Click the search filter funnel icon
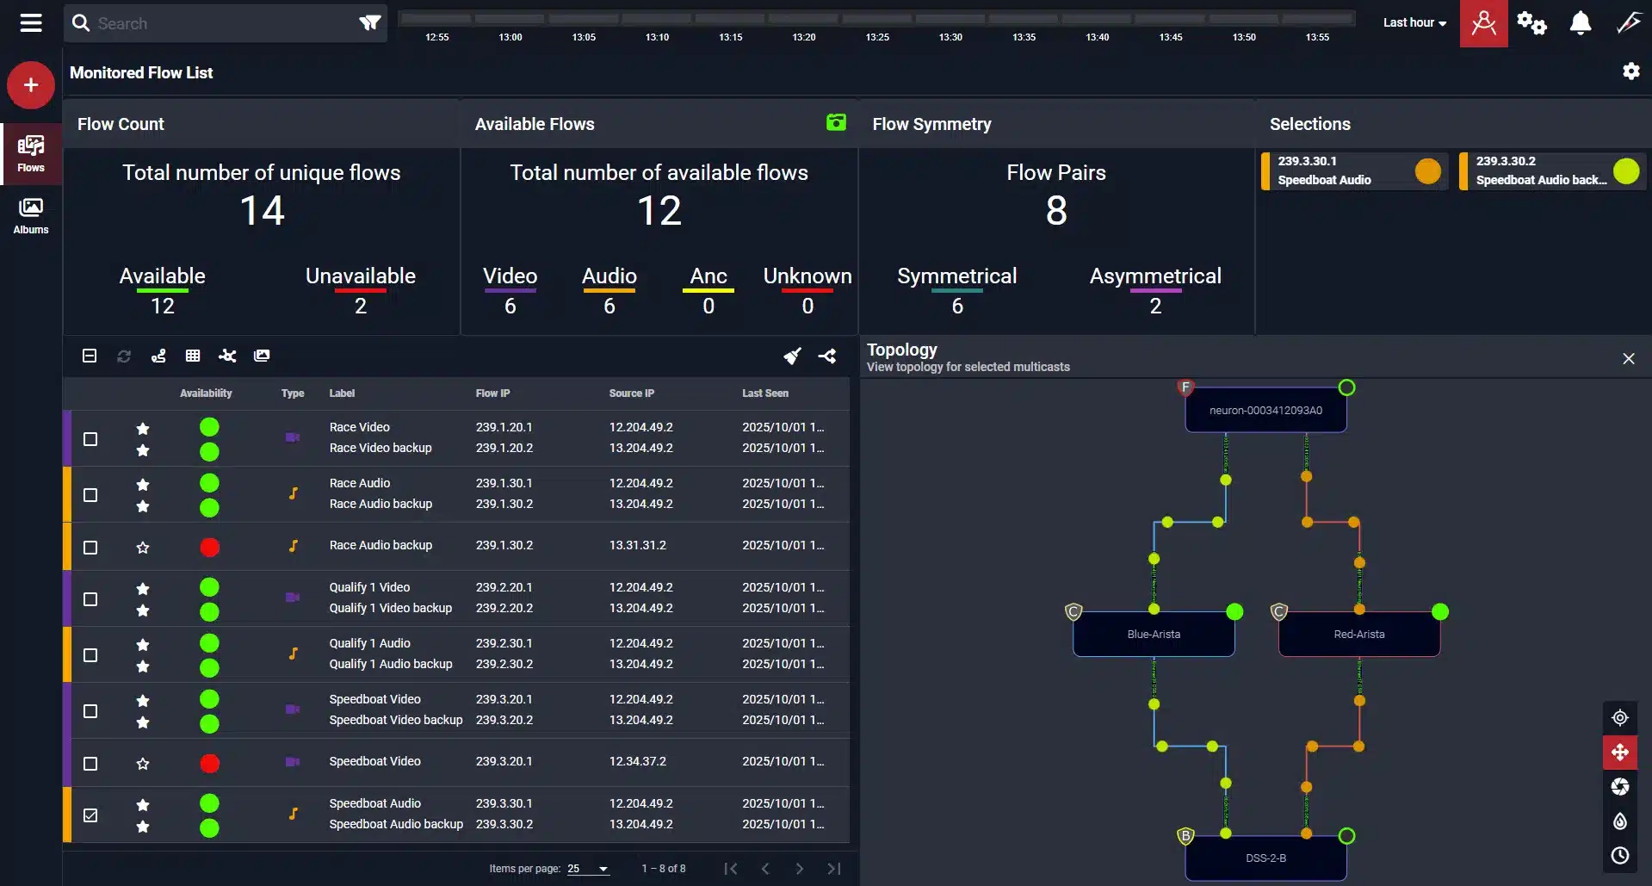Image resolution: width=1652 pixels, height=886 pixels. coord(369,23)
